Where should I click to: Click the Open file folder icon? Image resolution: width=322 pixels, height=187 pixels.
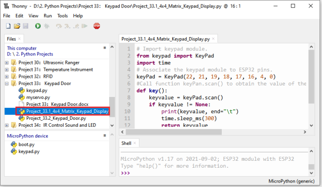coord(17,26)
